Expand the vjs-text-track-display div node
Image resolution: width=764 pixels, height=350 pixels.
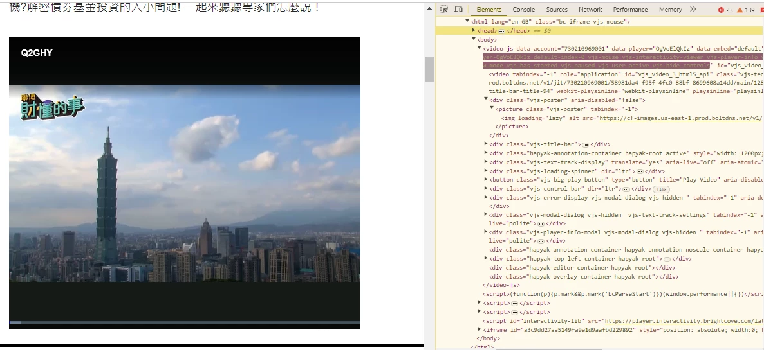point(486,161)
